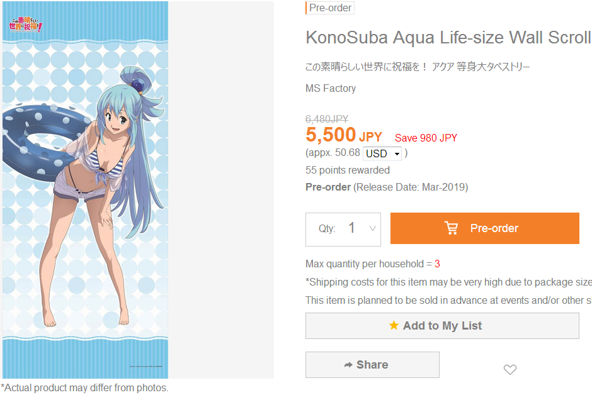Click the heart wishlist icon
The image size is (592, 395).
click(x=510, y=370)
